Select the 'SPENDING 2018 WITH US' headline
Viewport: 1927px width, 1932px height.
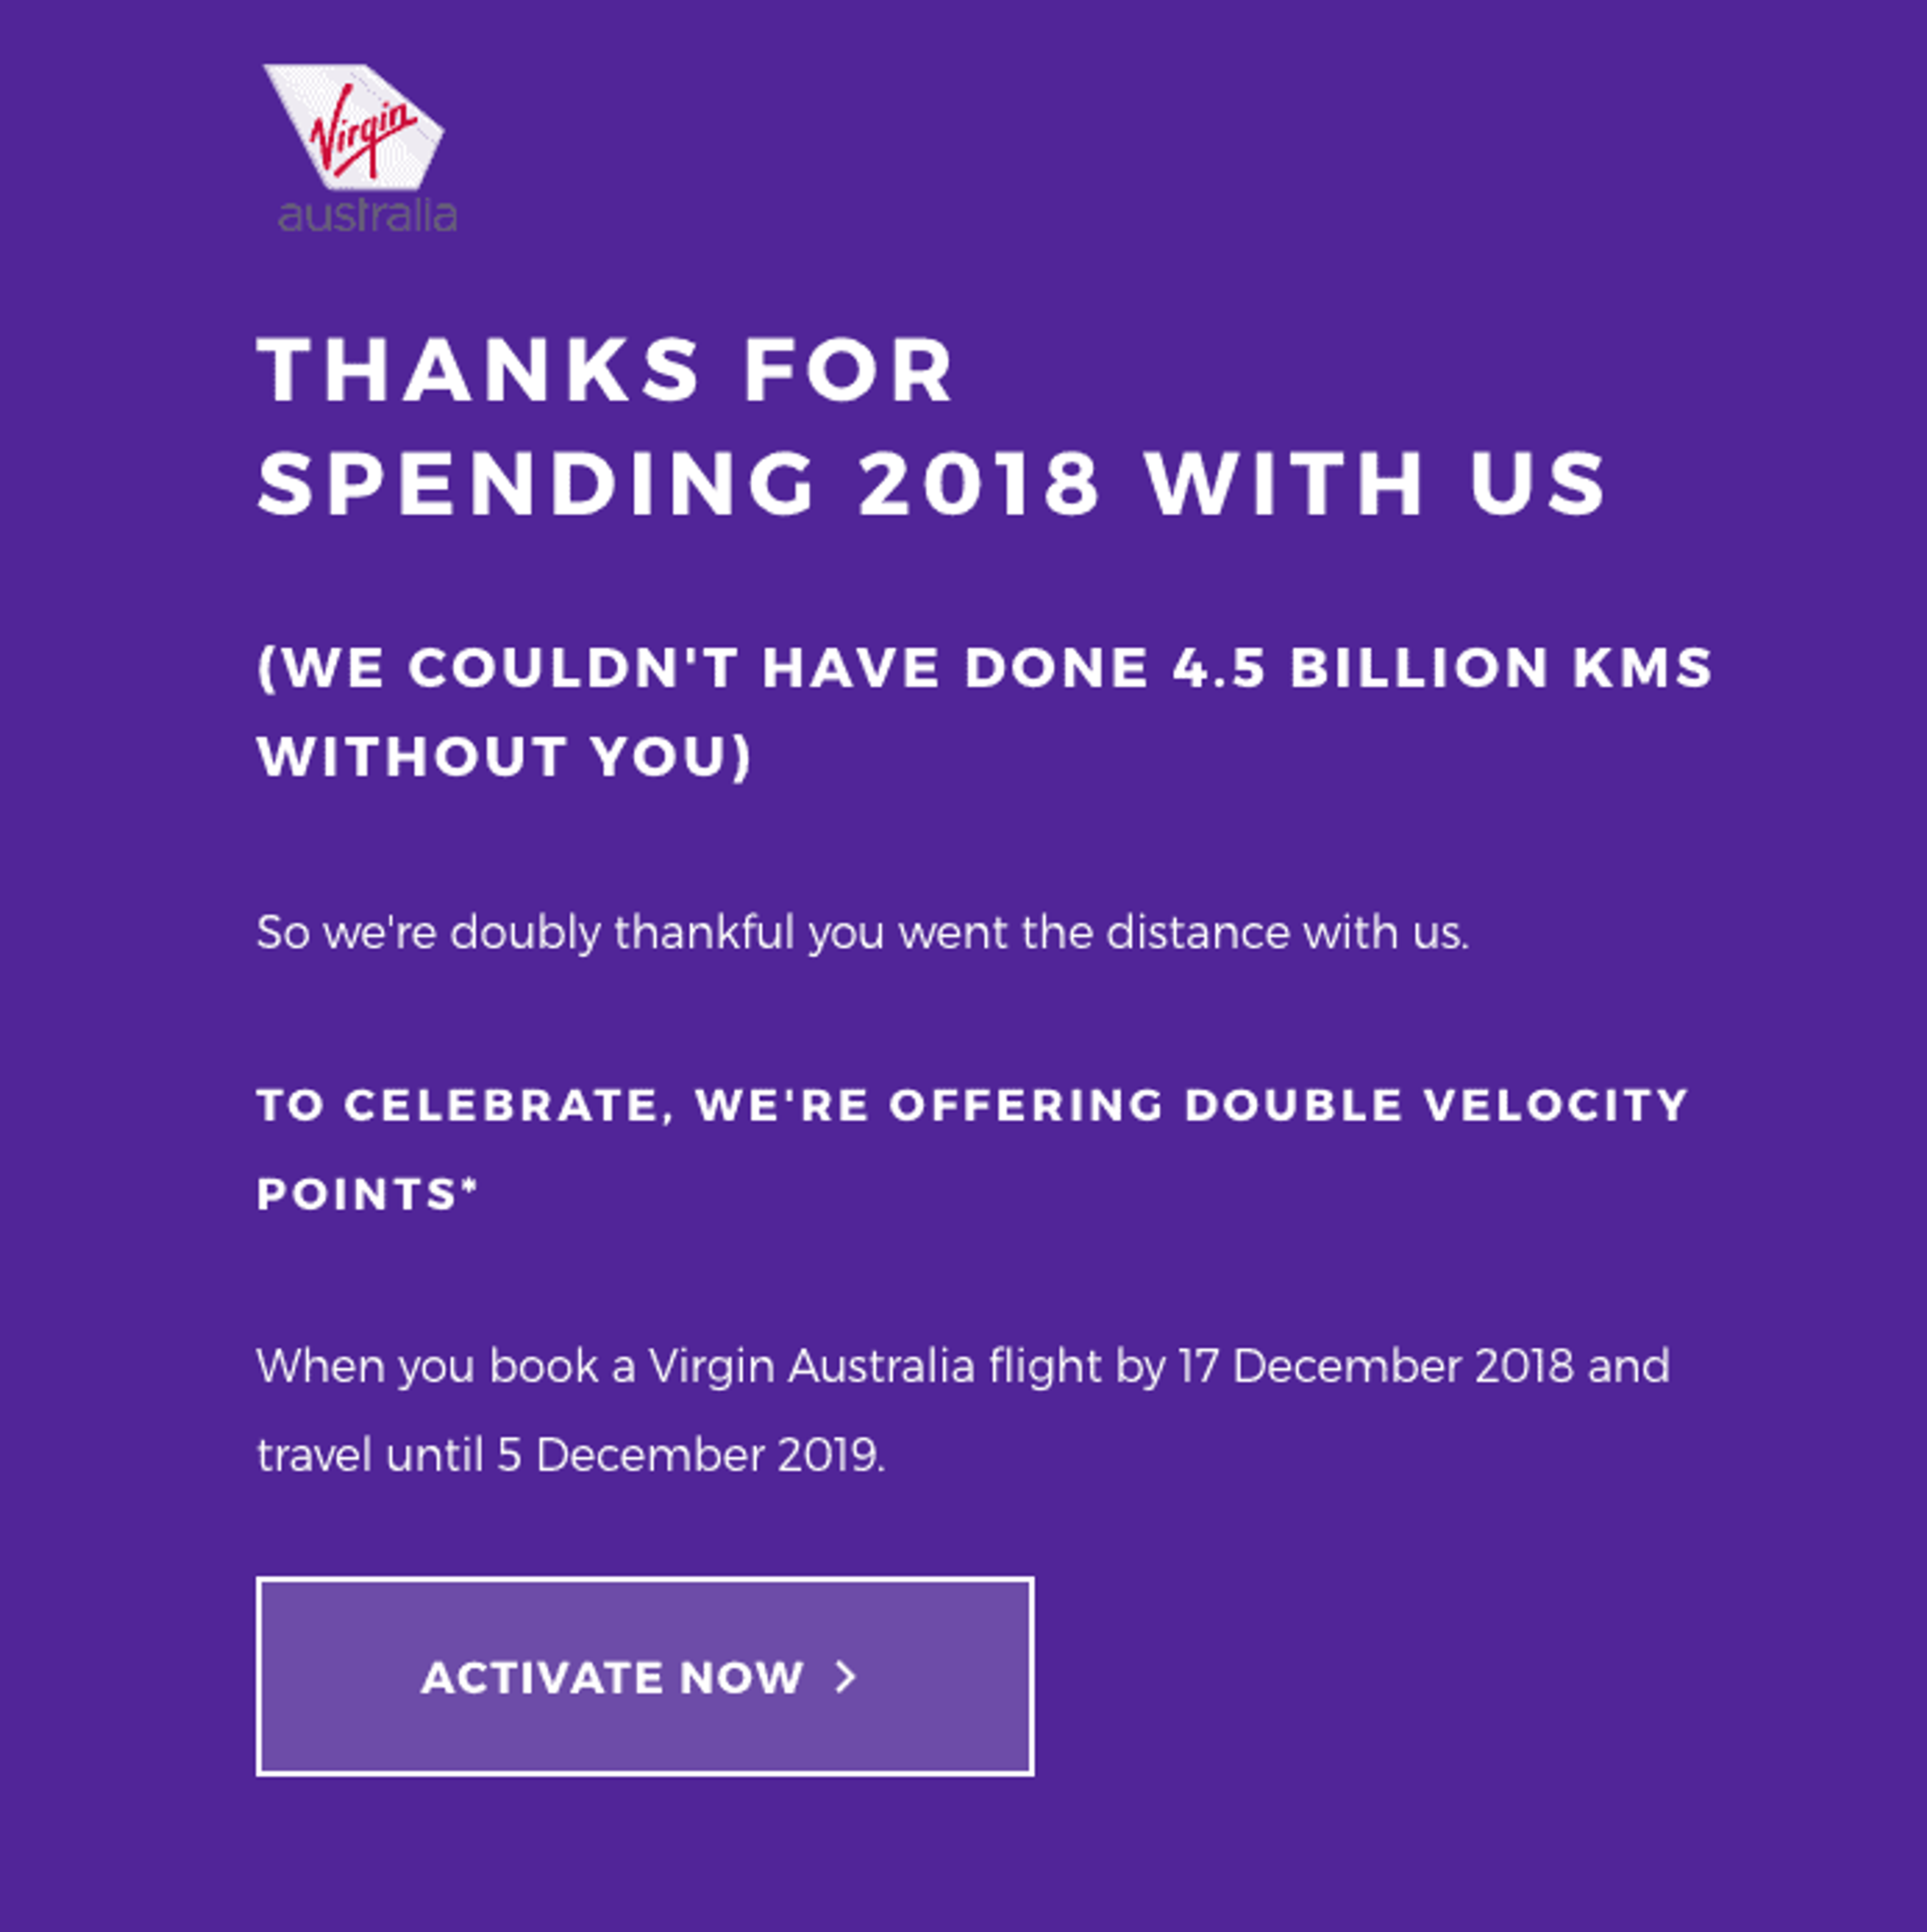[x=932, y=484]
